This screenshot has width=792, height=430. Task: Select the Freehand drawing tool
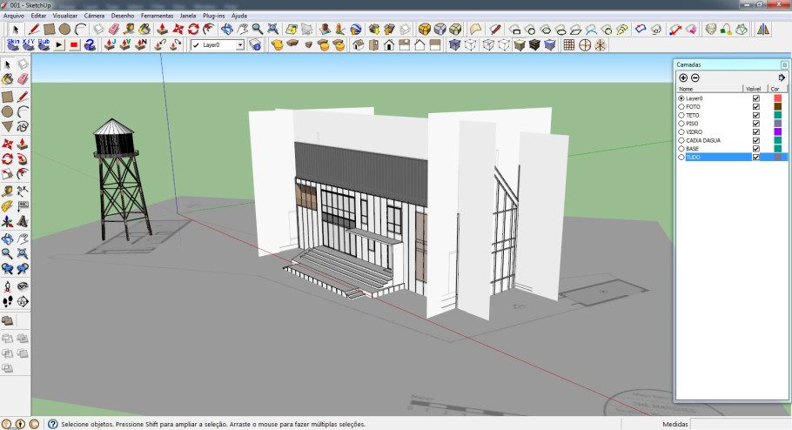pos(23,126)
